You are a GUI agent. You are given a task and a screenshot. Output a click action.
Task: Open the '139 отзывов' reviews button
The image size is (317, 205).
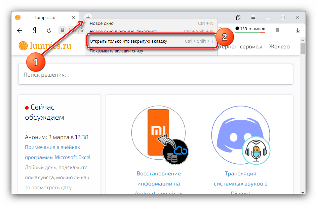(250, 29)
